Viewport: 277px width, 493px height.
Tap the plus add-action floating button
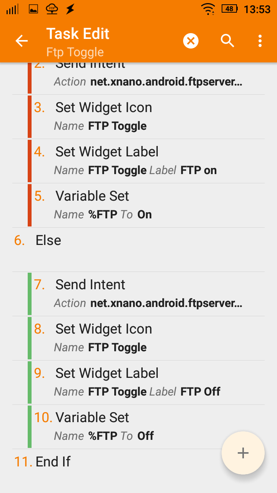point(243,453)
